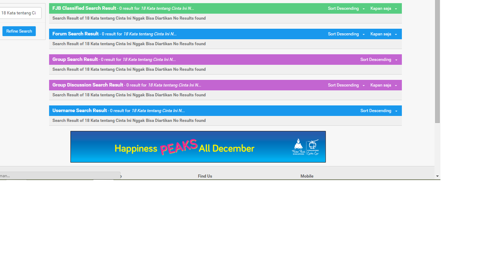The image size is (479, 269).
Task: Click the Faber Peak Singapore logo in banner
Action: click(298, 147)
